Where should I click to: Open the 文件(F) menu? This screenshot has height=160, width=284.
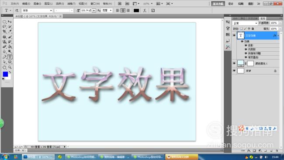coord(15,4)
